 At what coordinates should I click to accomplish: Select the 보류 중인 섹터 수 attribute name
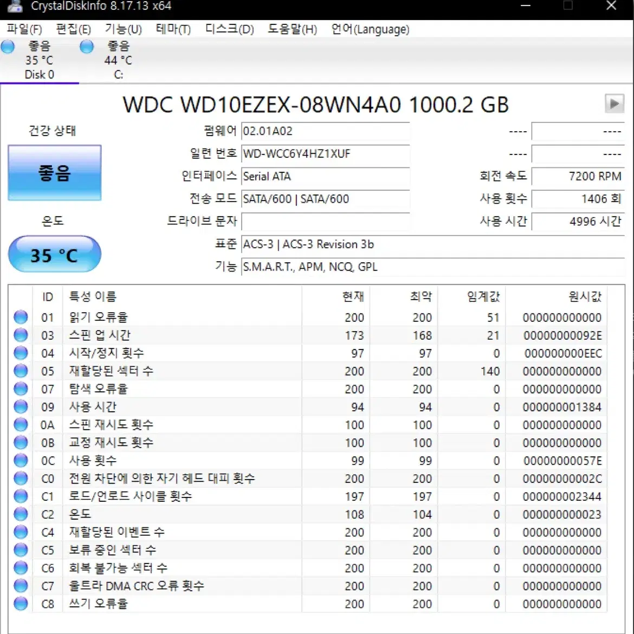112,550
